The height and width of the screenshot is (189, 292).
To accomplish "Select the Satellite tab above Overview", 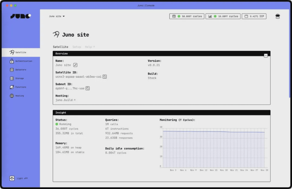I will (x=61, y=47).
